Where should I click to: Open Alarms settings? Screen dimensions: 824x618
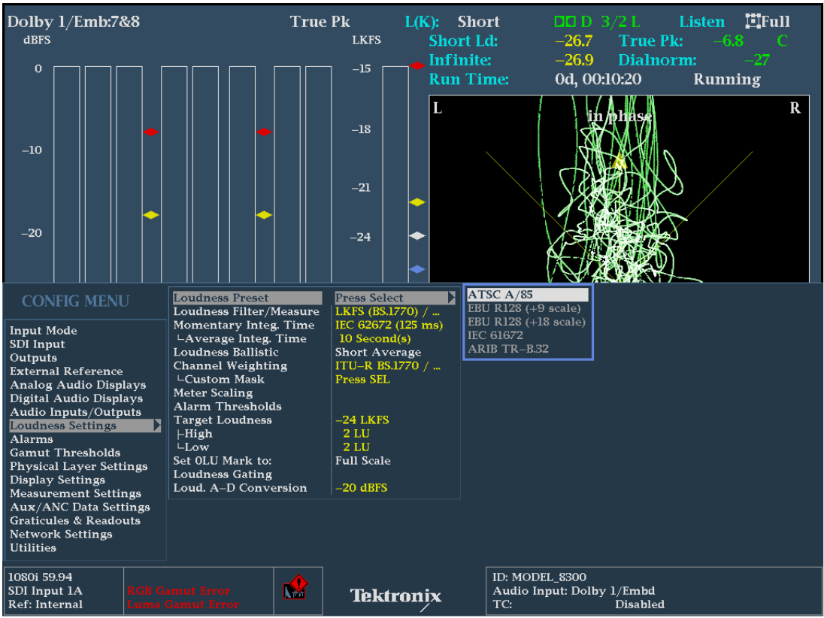point(32,439)
